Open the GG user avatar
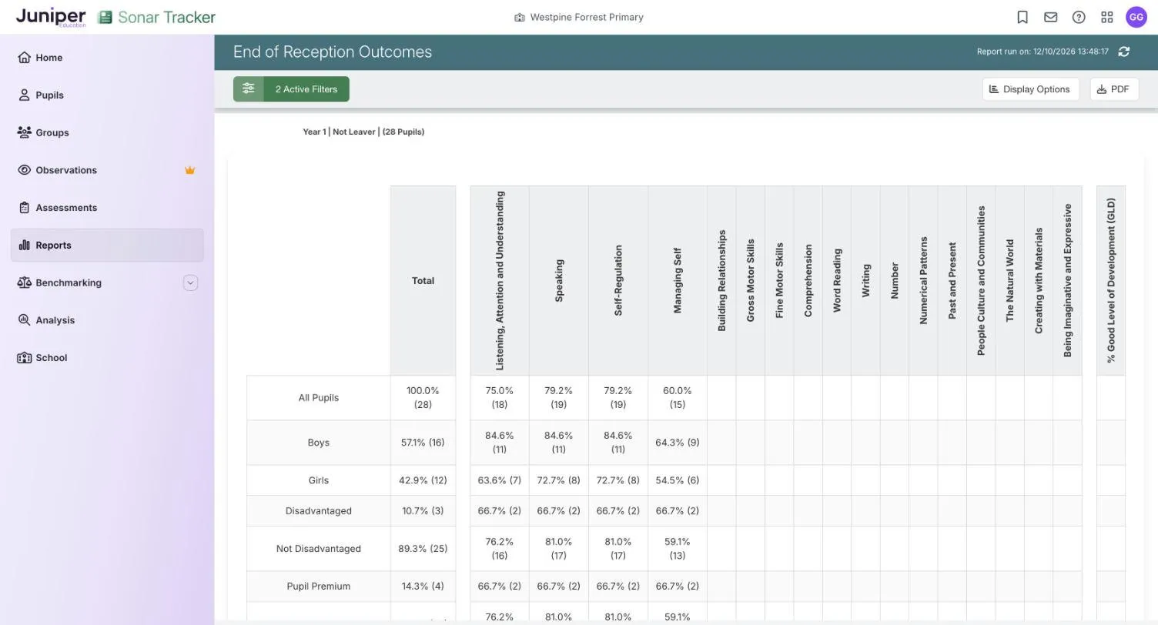 click(1136, 17)
